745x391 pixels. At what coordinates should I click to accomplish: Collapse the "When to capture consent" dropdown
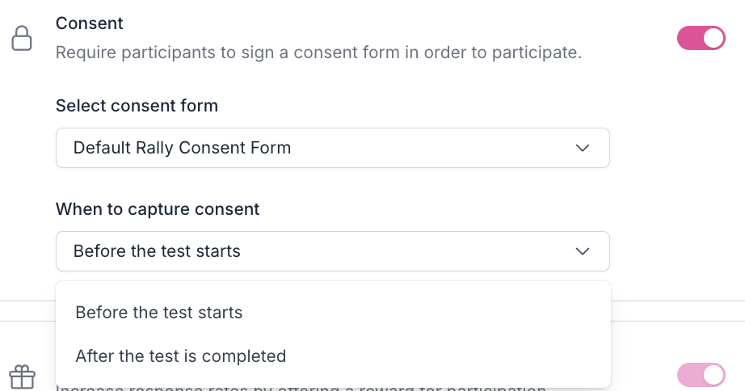click(x=332, y=251)
